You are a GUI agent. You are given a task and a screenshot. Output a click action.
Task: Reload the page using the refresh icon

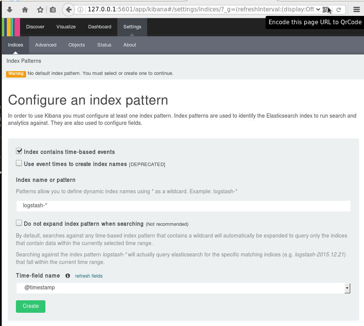[339, 9]
